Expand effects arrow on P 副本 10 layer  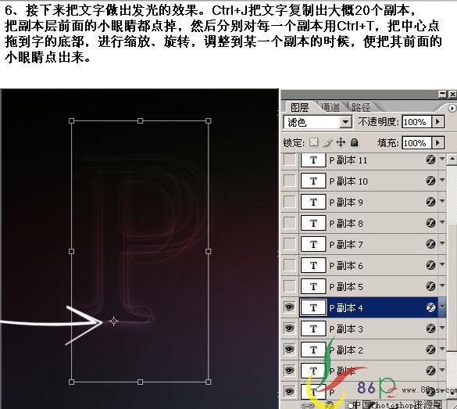click(442, 180)
